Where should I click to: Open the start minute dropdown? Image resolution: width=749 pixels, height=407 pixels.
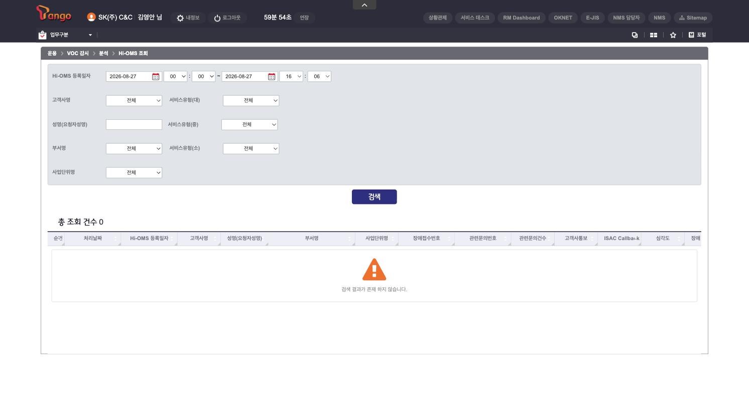[203, 77]
